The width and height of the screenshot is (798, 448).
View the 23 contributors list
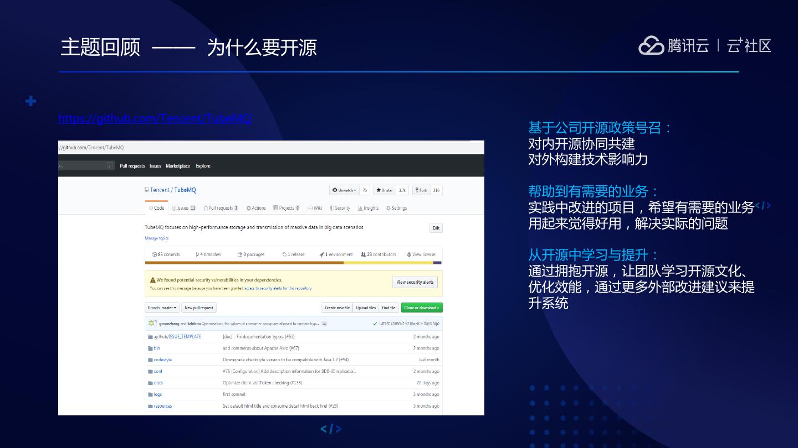coord(378,255)
